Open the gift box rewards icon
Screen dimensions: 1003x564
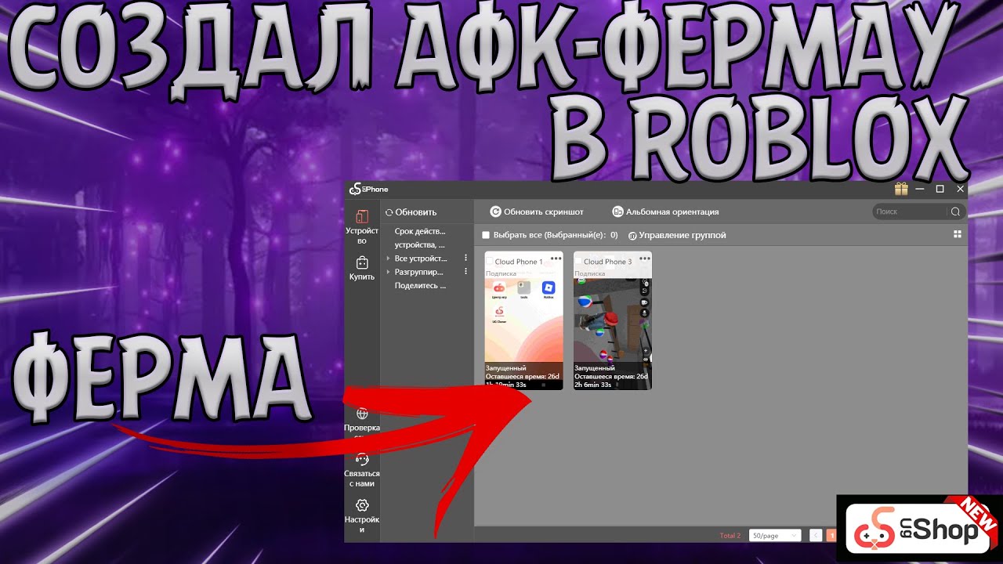click(x=901, y=189)
